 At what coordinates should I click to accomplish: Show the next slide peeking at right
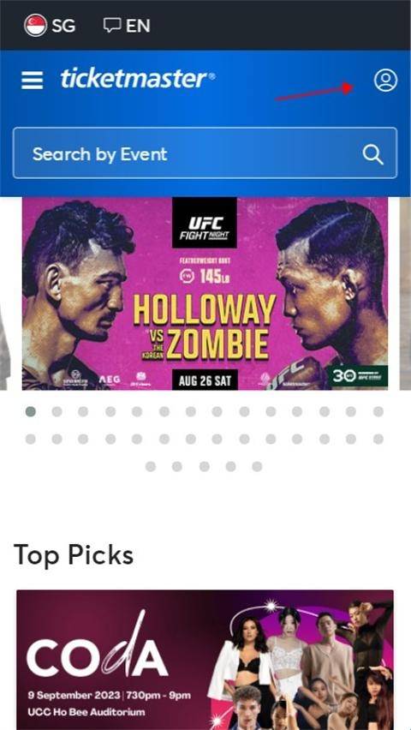[405, 293]
